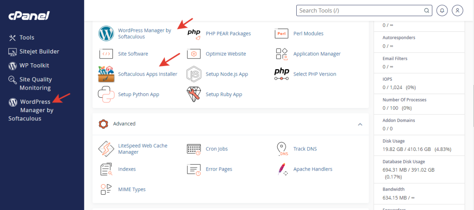The height and width of the screenshot is (210, 474).
Task: Open the Optimize Website link
Action: pos(226,54)
